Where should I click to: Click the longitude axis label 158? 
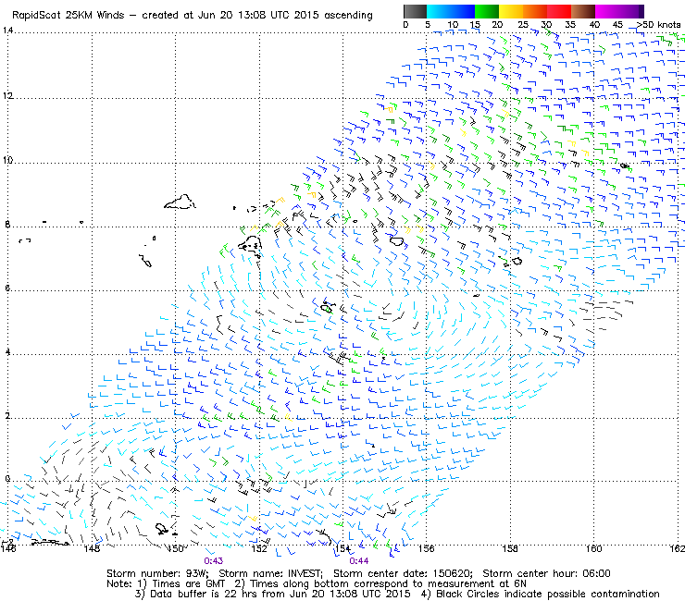[x=510, y=548]
